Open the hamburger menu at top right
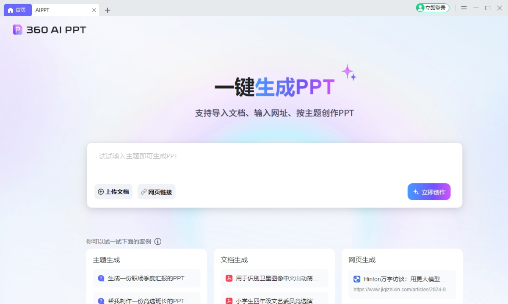Screen dimensions: 508x304 click(x=464, y=8)
